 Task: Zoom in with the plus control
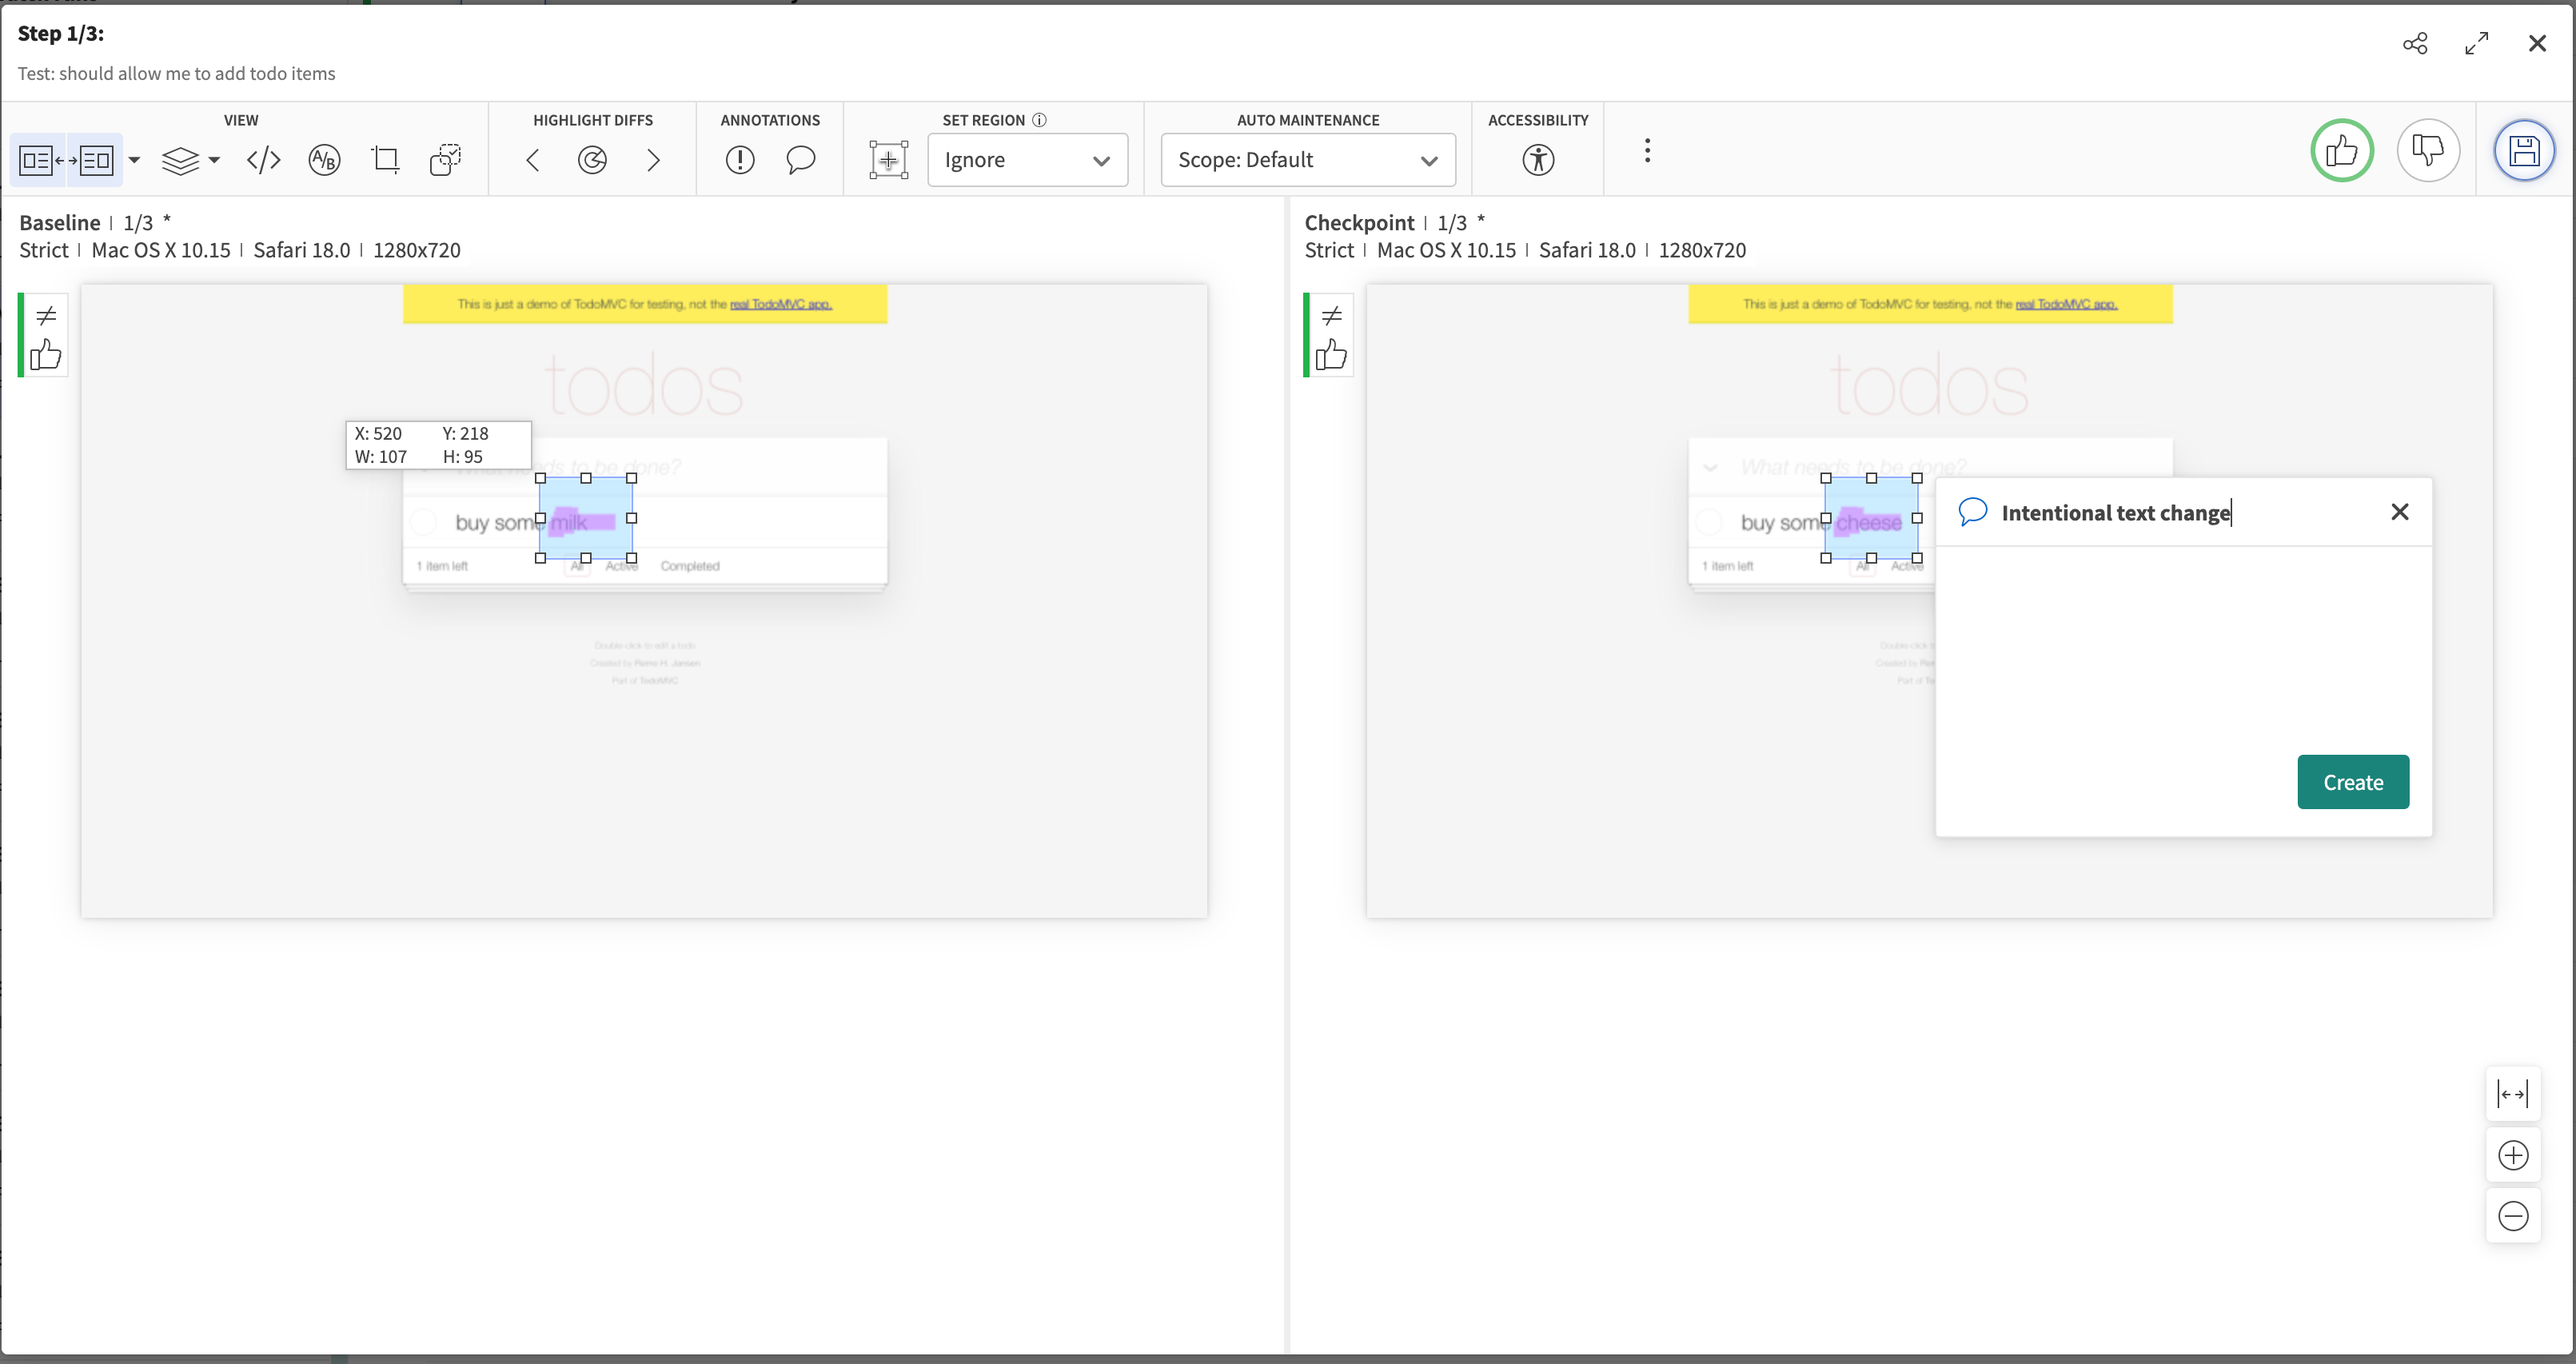coord(2512,1155)
